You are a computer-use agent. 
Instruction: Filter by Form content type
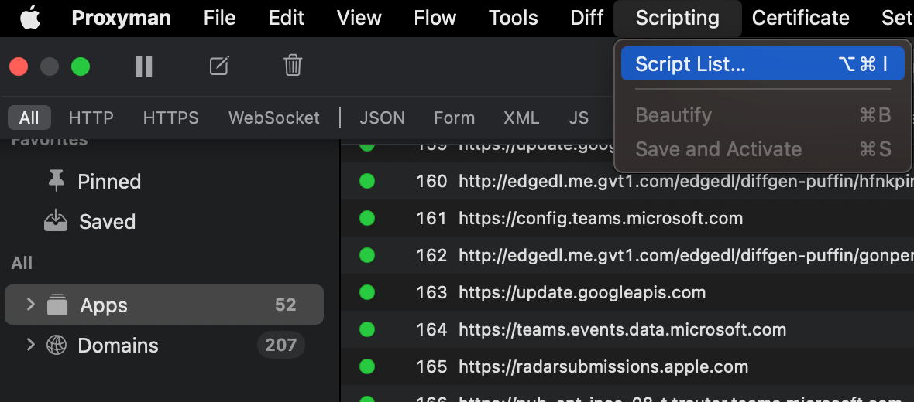tap(454, 118)
